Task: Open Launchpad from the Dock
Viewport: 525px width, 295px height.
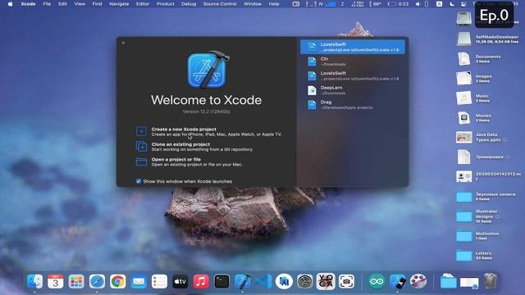Action: click(76, 282)
